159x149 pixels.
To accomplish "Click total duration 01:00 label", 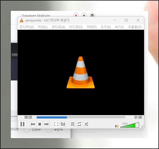I will pos(138,117).
